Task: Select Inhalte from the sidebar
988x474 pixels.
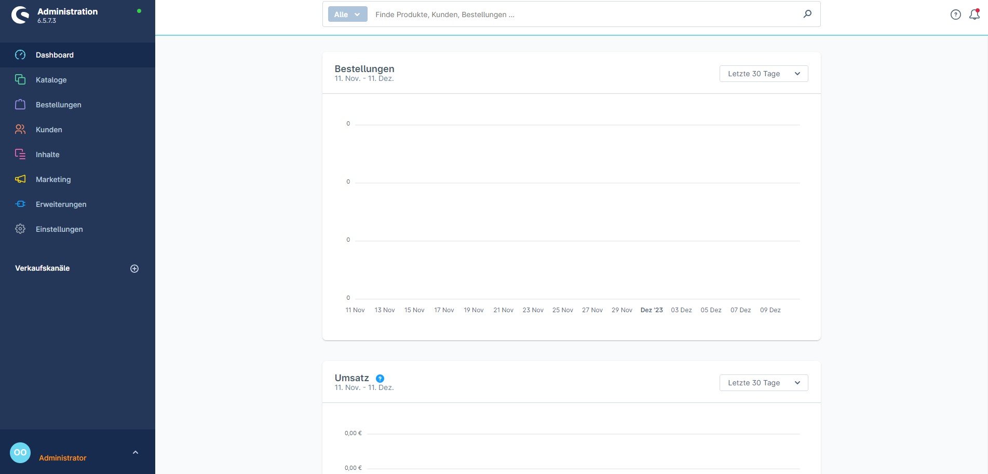Action: click(47, 155)
